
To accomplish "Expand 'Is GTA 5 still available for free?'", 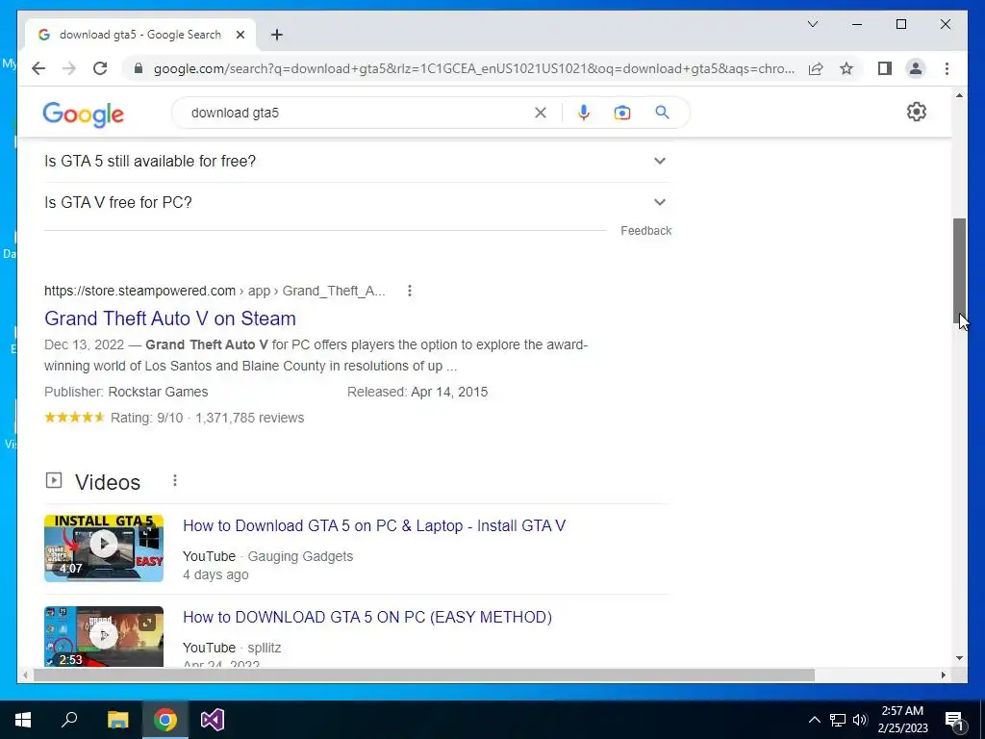I will 357,162.
